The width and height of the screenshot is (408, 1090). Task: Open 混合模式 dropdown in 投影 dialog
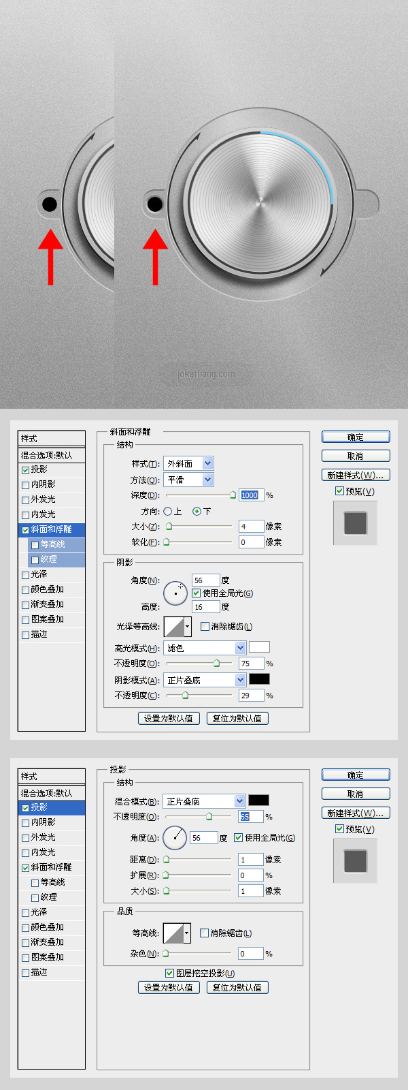tap(204, 801)
